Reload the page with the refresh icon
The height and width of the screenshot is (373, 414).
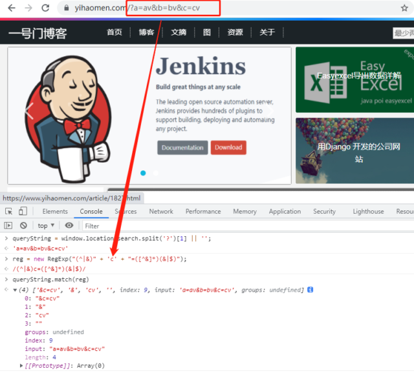pyautogui.click(x=45, y=8)
